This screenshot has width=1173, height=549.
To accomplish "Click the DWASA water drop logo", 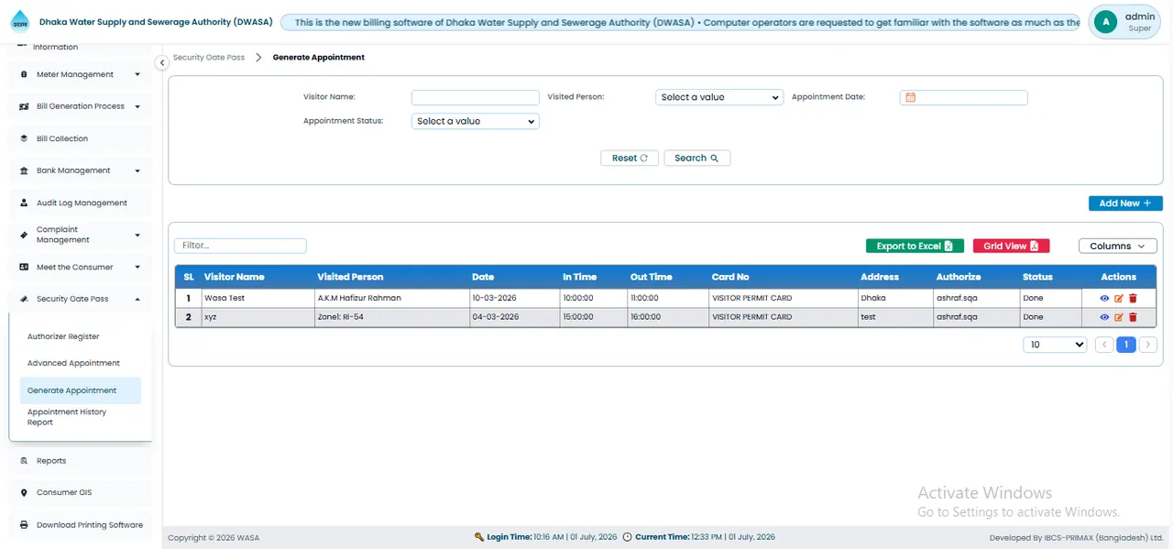I will tap(20, 22).
